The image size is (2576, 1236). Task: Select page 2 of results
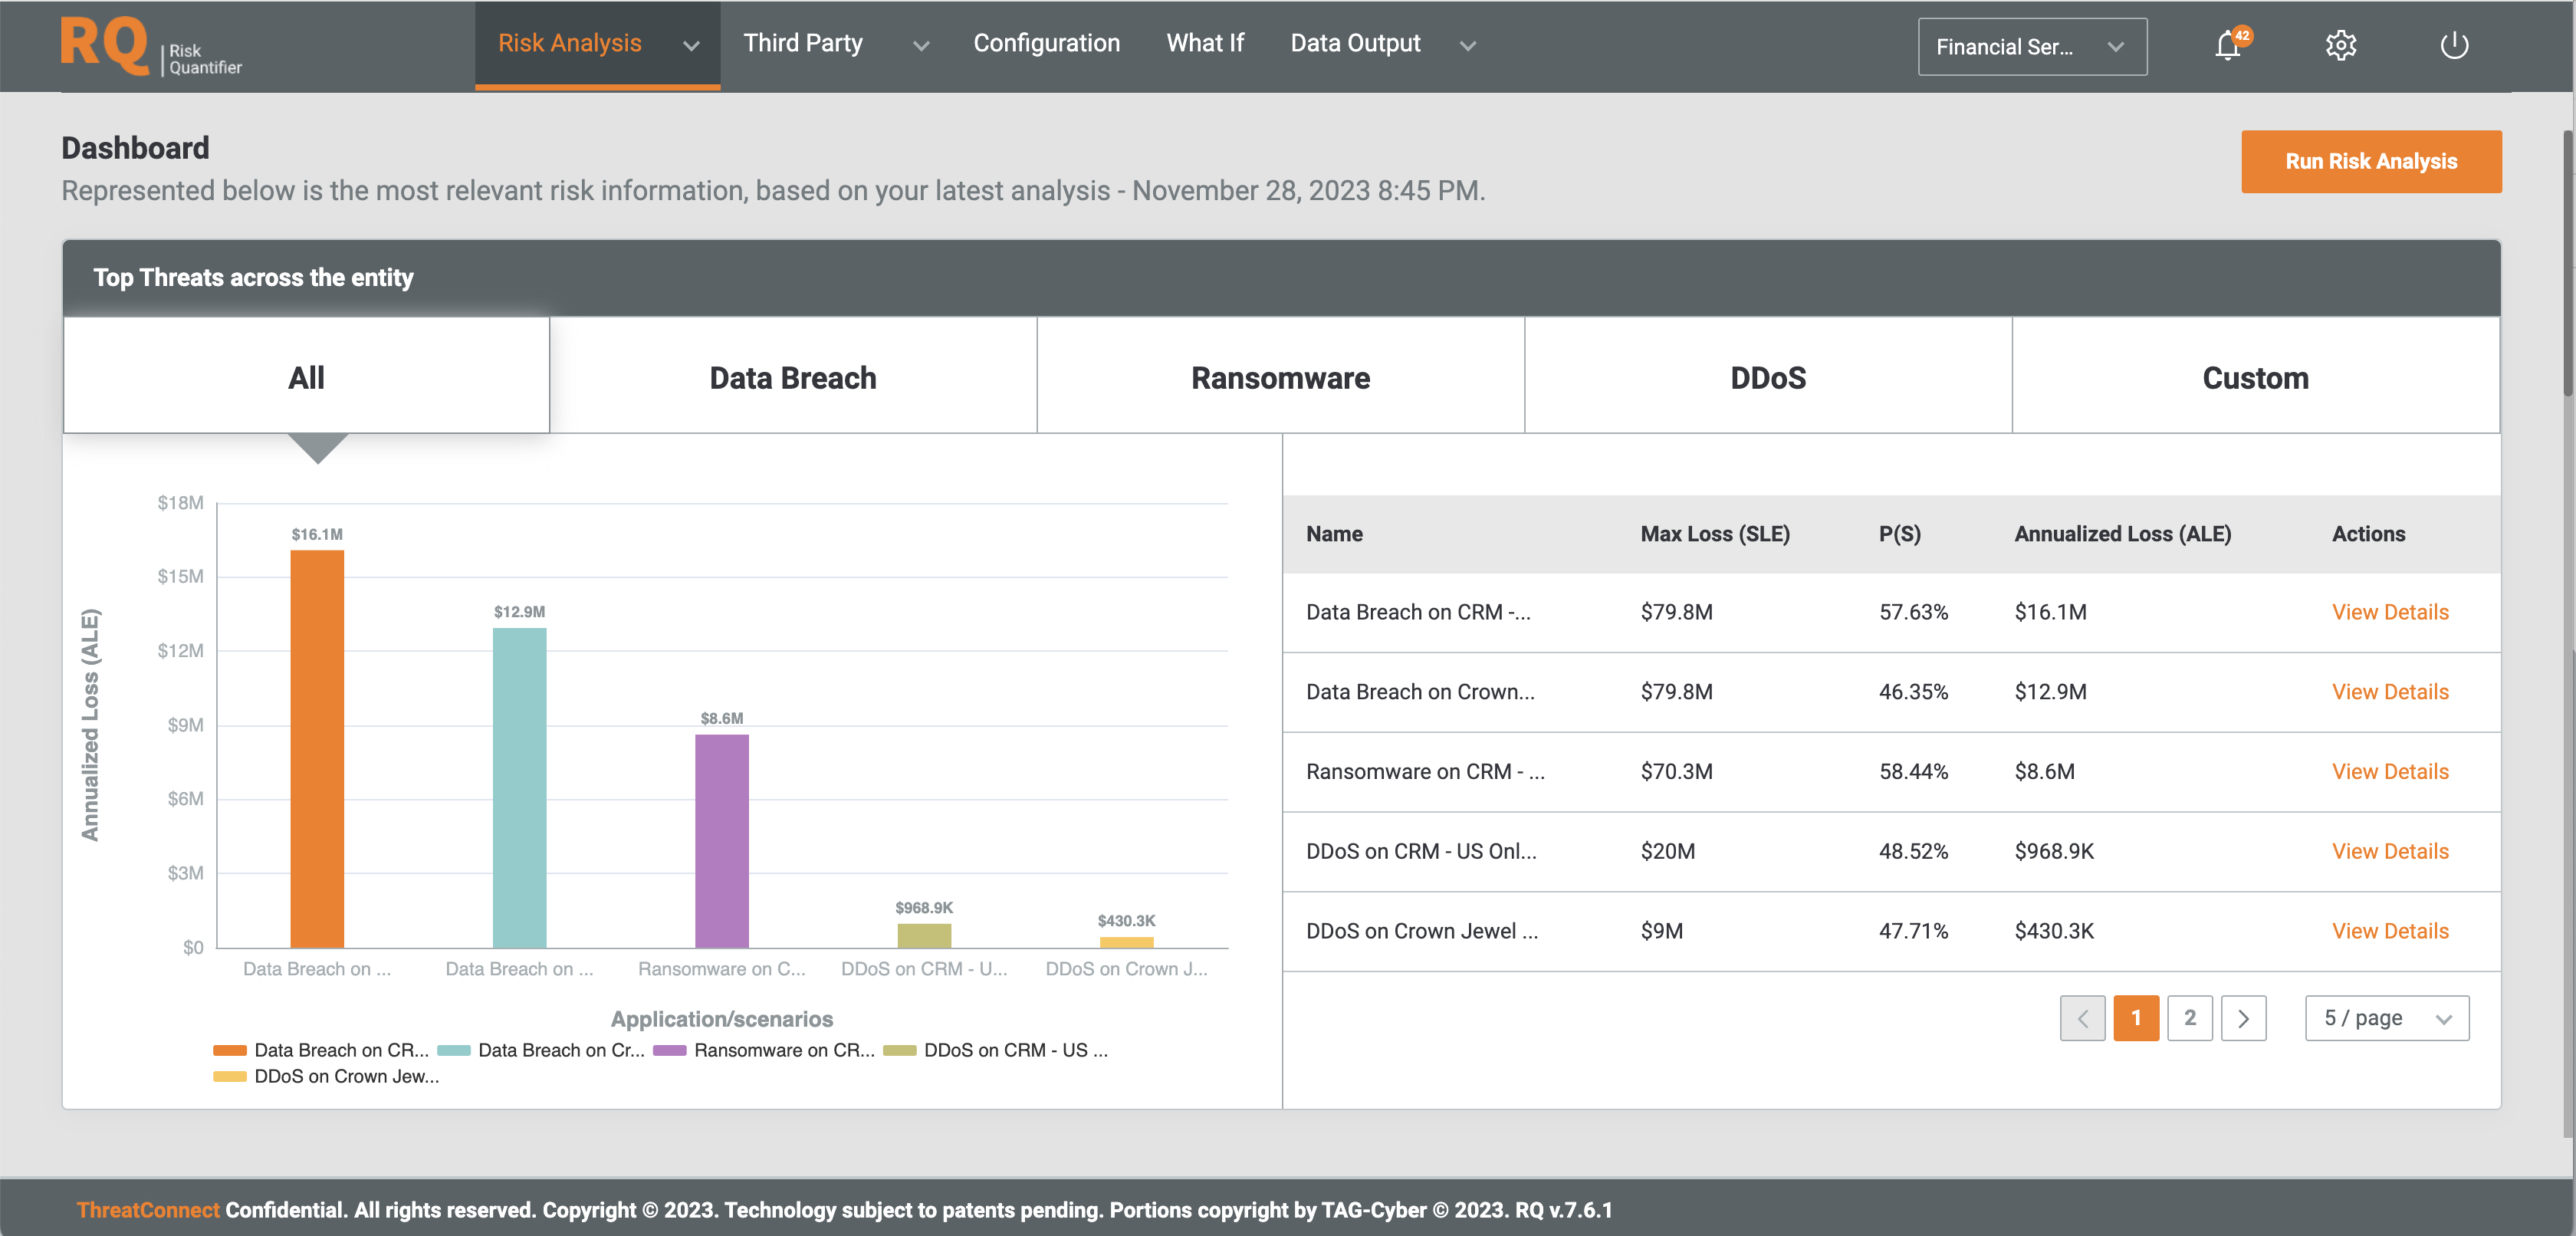(x=2190, y=1018)
